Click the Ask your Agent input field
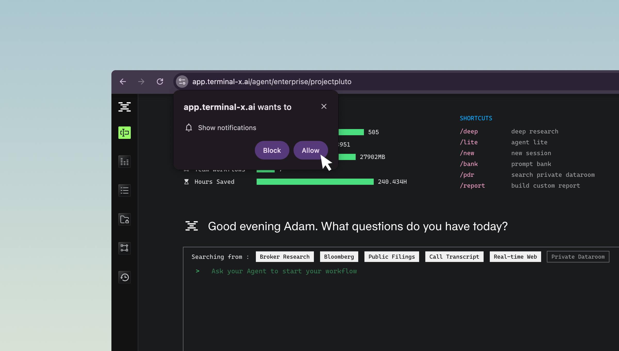Image resolution: width=619 pixels, height=351 pixels. coord(284,271)
